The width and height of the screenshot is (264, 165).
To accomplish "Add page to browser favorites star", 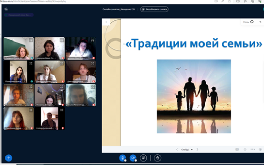I will [229, 1].
